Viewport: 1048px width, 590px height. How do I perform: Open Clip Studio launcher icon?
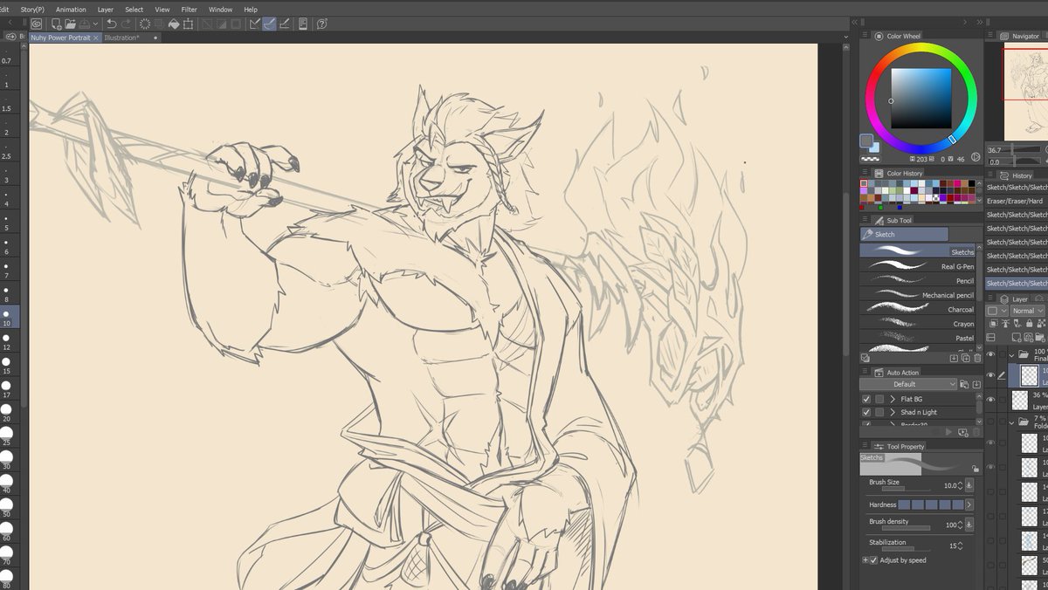[x=36, y=24]
